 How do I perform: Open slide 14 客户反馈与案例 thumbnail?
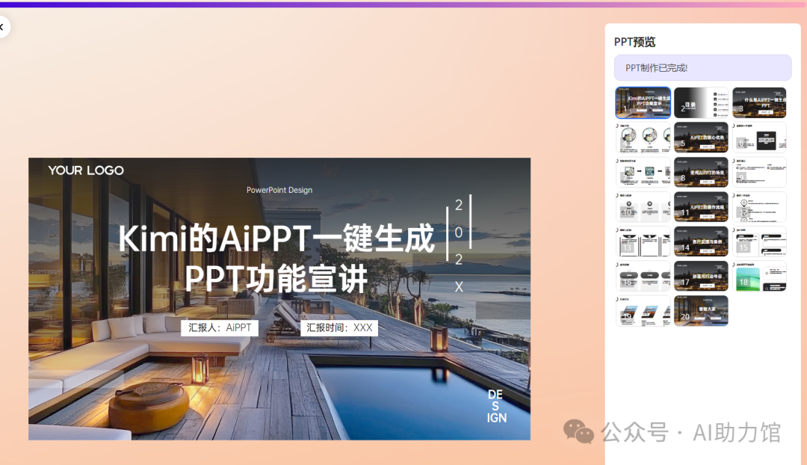701,241
